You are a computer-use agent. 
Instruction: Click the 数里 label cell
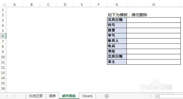tap(117, 30)
